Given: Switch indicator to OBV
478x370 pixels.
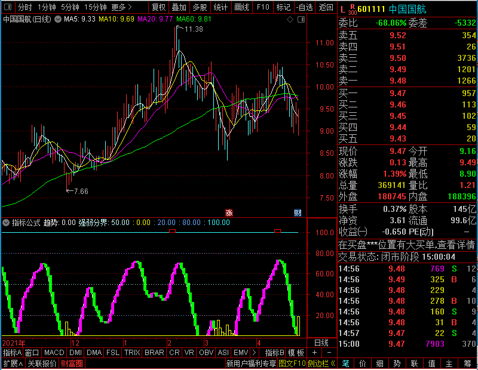Looking at the screenshot, I should pos(206,353).
